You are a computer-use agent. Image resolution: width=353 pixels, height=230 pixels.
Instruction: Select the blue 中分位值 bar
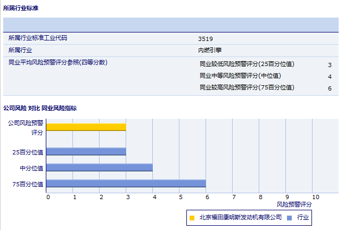100,167
